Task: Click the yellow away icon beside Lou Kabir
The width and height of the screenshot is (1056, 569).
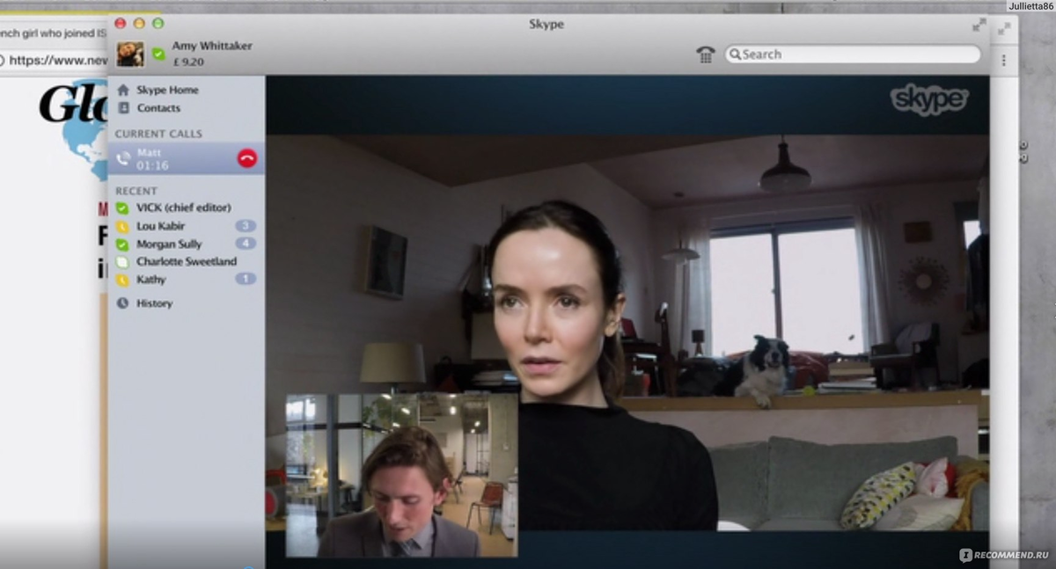Action: point(122,226)
